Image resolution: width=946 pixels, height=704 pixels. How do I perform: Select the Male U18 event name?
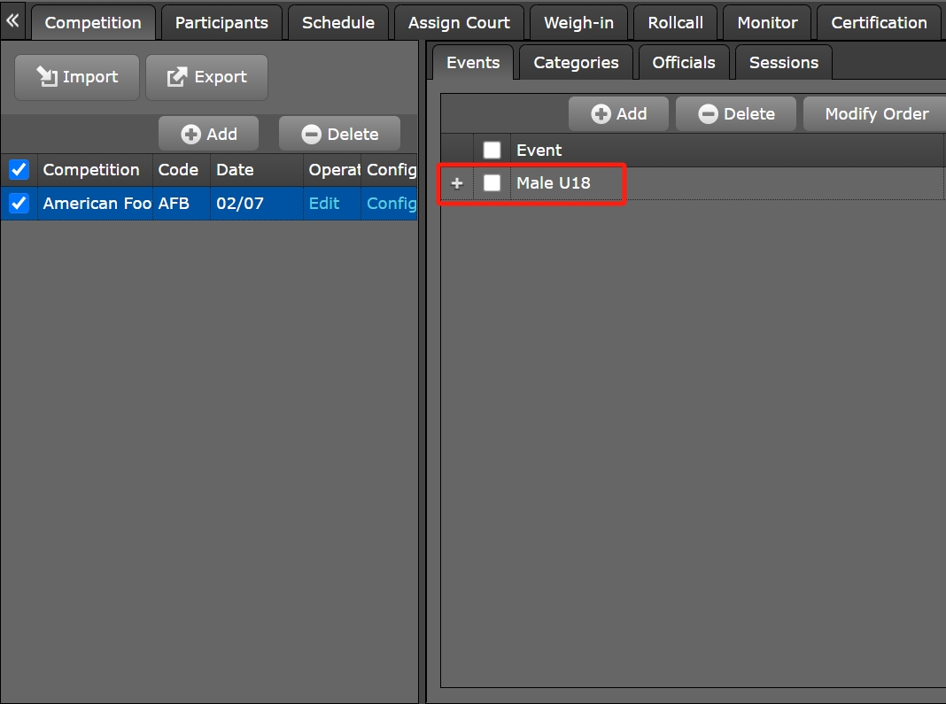553,183
